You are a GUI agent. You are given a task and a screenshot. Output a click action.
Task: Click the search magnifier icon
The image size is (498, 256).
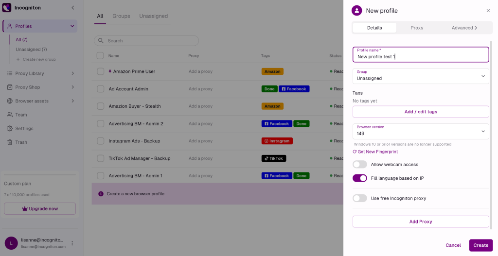tap(101, 41)
